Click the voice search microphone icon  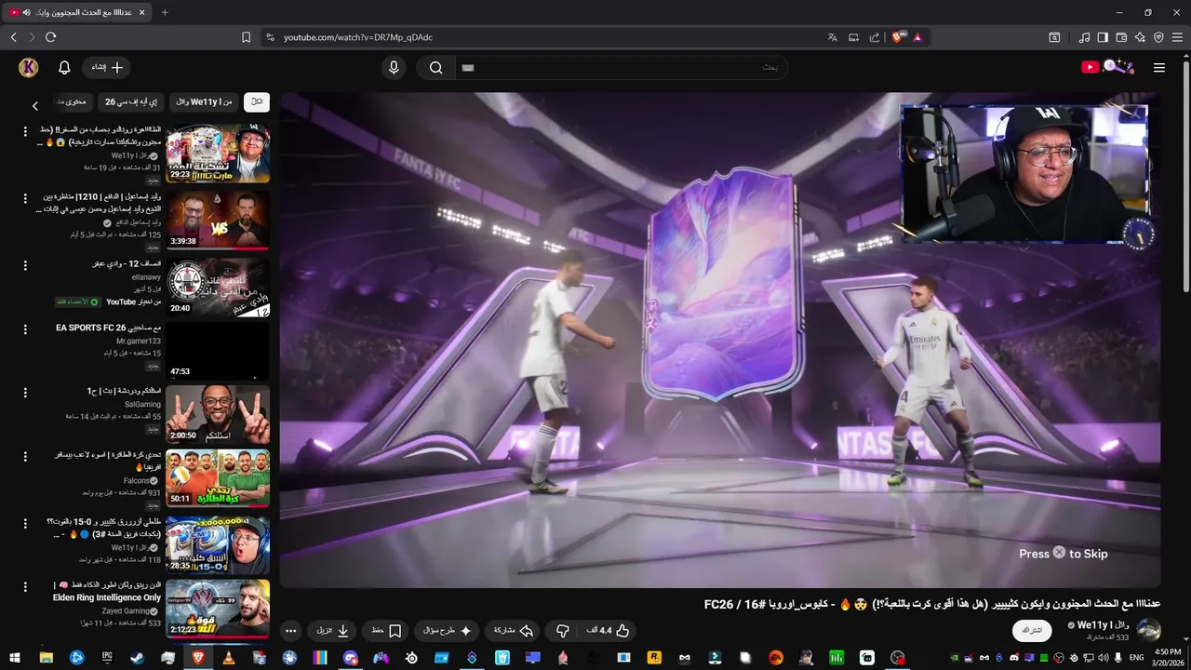(394, 67)
